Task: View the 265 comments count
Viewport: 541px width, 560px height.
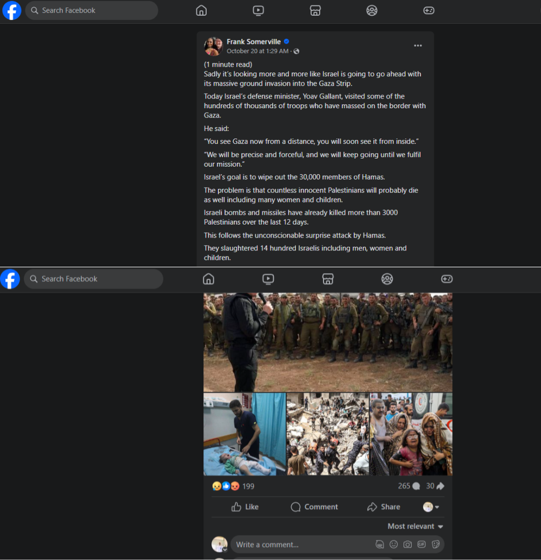Action: tap(409, 486)
